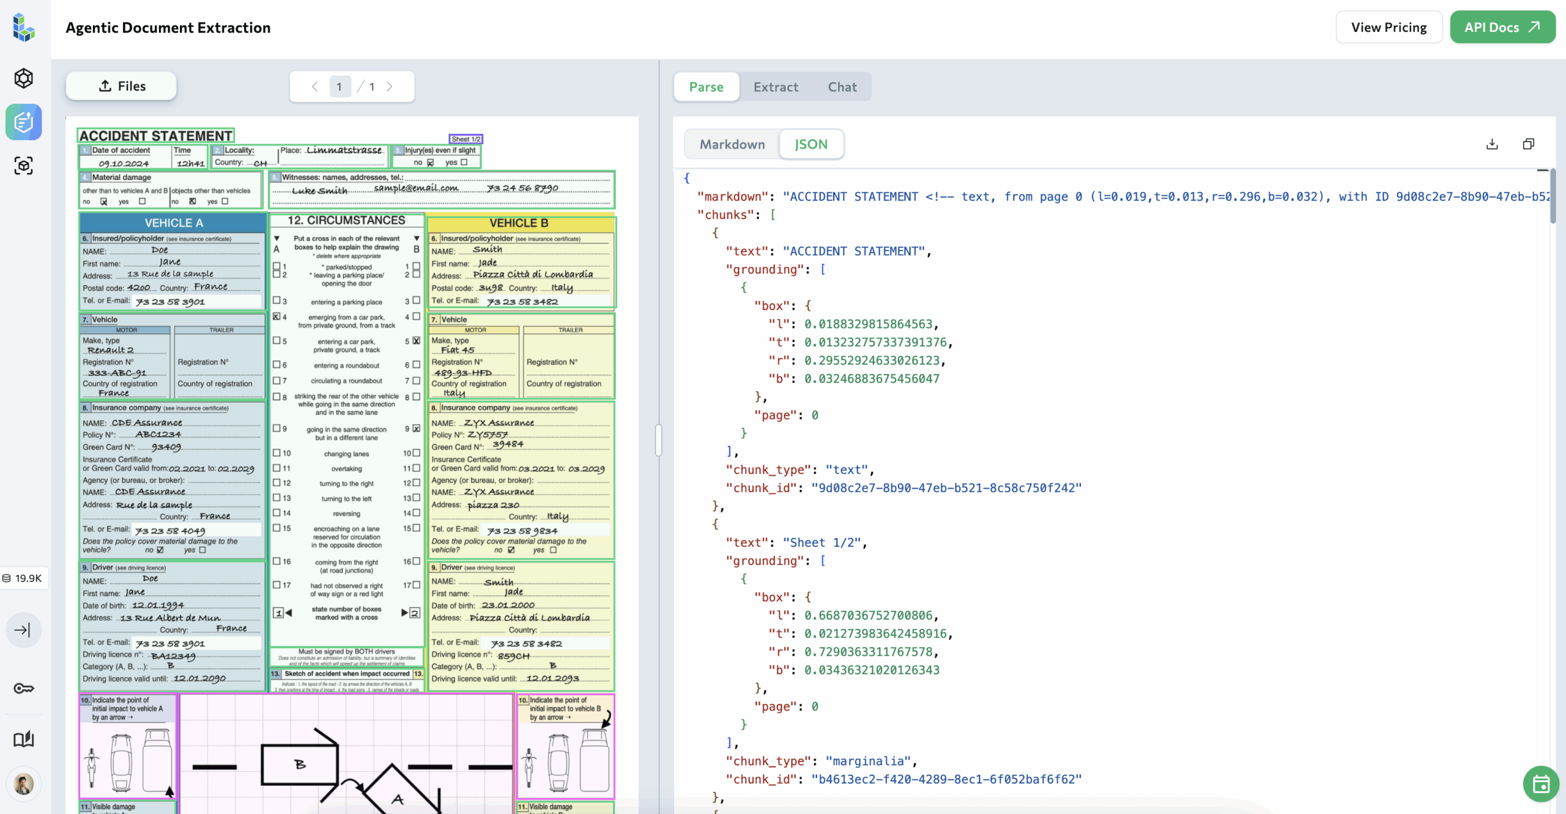Viewport: 1566px width, 814px height.
Task: Go to next document page
Action: pyautogui.click(x=390, y=87)
